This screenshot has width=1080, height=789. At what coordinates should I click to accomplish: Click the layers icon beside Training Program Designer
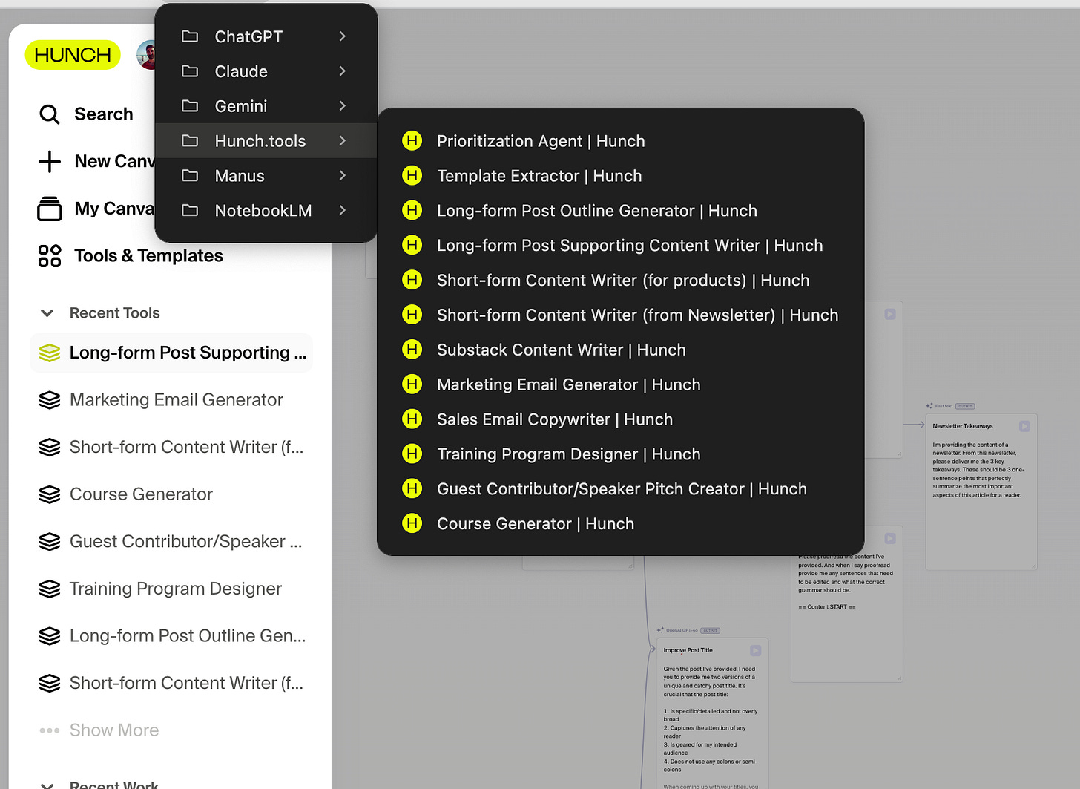pyautogui.click(x=50, y=589)
